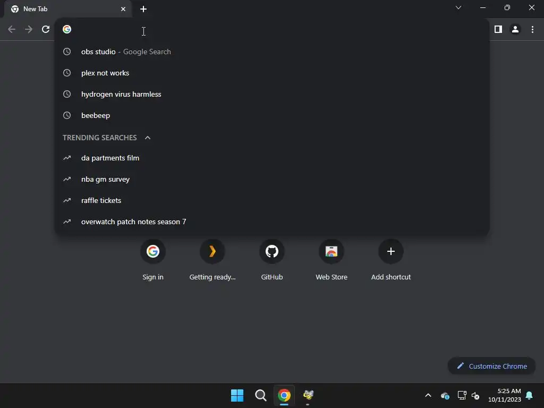Screen dimensions: 544x408
Task: Open the tab search dropdown arrow
Action: pyautogui.click(x=458, y=7)
